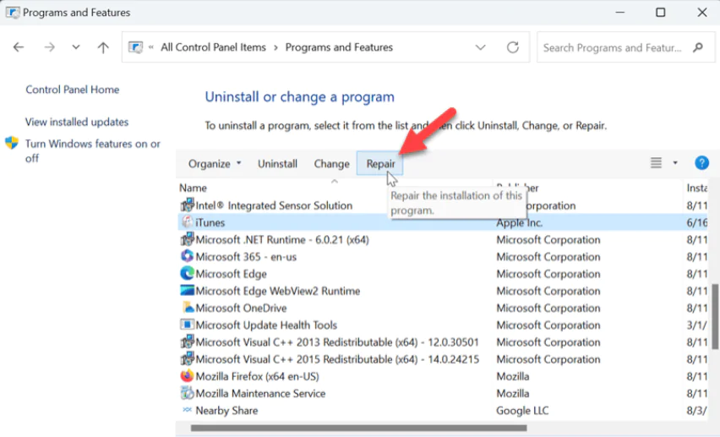Select the Microsoft Update Health Tools icon
The height and width of the screenshot is (437, 720).
pyautogui.click(x=187, y=325)
